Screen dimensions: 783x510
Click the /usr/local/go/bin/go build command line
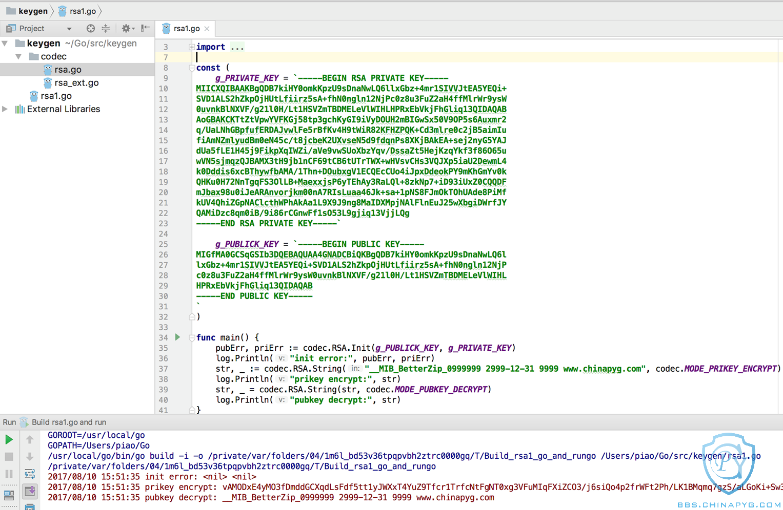click(404, 456)
